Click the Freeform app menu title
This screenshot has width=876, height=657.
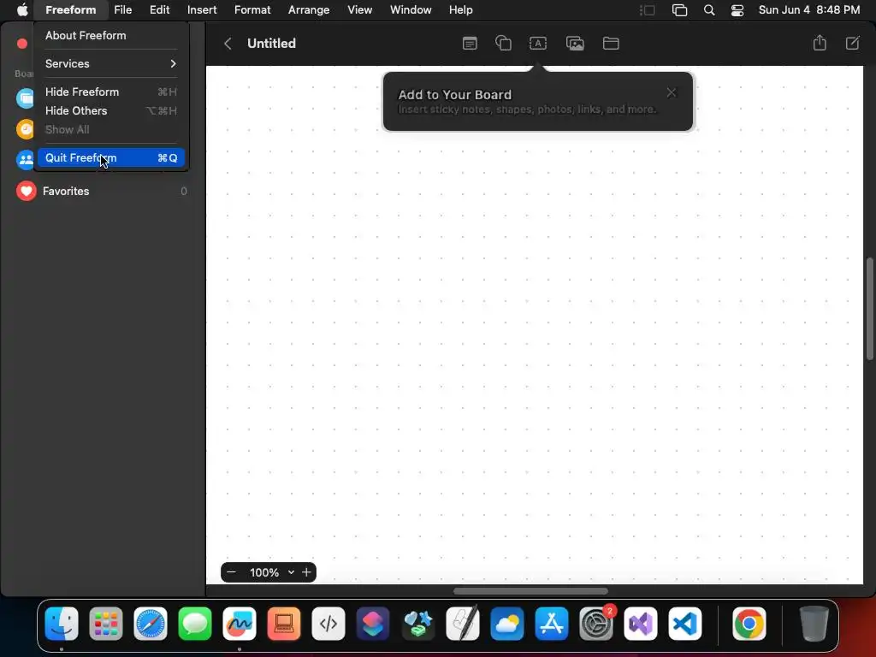pyautogui.click(x=70, y=10)
